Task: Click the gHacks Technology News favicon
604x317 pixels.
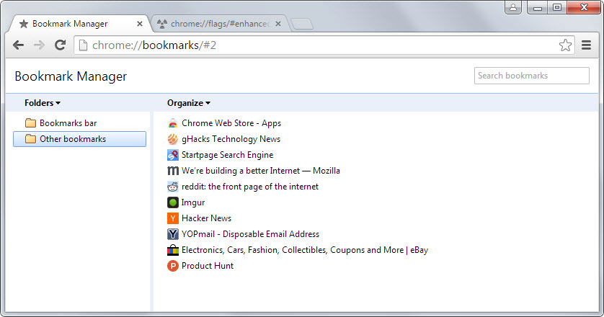Action: click(x=172, y=139)
